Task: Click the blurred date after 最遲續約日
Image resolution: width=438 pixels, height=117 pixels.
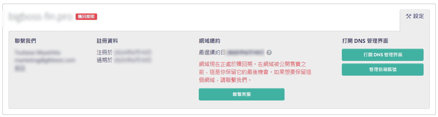Action: 245,52
